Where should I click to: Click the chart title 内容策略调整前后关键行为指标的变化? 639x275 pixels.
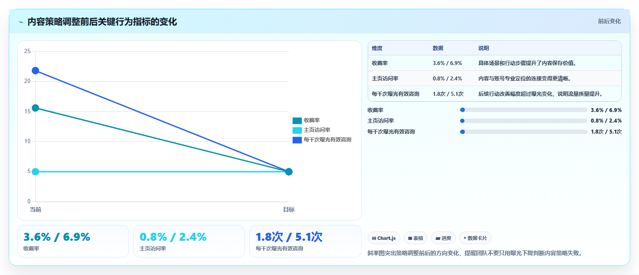coord(102,22)
